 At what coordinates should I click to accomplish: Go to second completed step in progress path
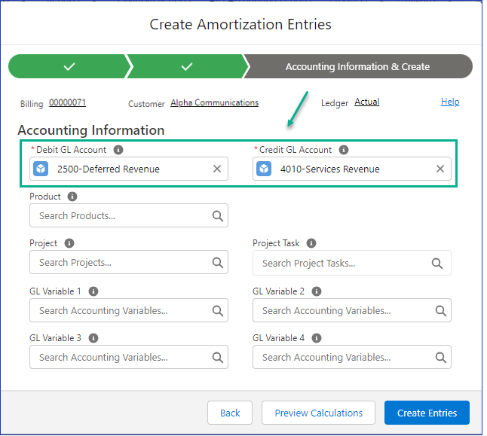(x=187, y=66)
